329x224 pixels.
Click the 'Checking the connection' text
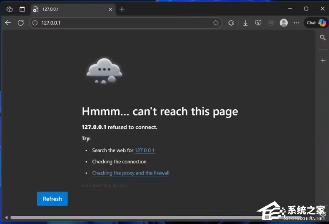pos(119,162)
